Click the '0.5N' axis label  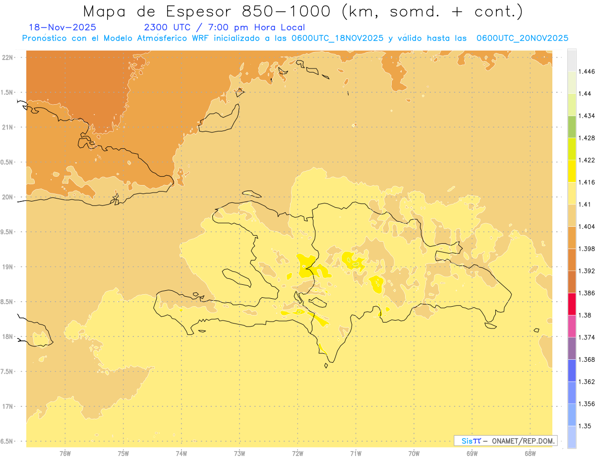(7, 162)
